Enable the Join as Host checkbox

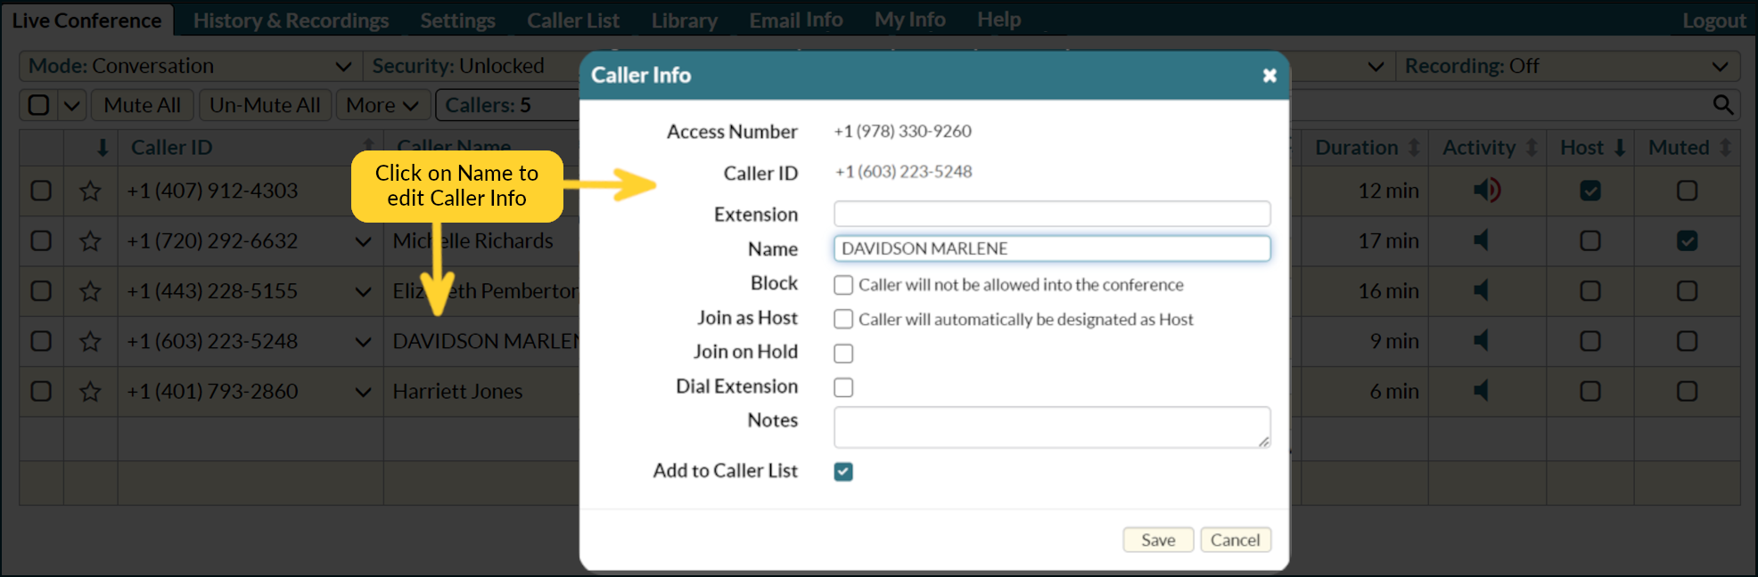[x=843, y=319]
